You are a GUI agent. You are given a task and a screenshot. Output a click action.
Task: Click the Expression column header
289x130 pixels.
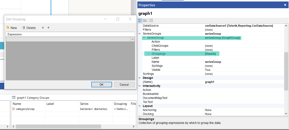70,34
